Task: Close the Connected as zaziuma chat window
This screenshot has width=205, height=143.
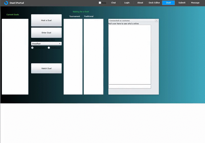Action: [x=156, y=21]
